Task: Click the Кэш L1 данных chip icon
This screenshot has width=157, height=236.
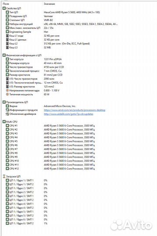Action: tap(7, 40)
